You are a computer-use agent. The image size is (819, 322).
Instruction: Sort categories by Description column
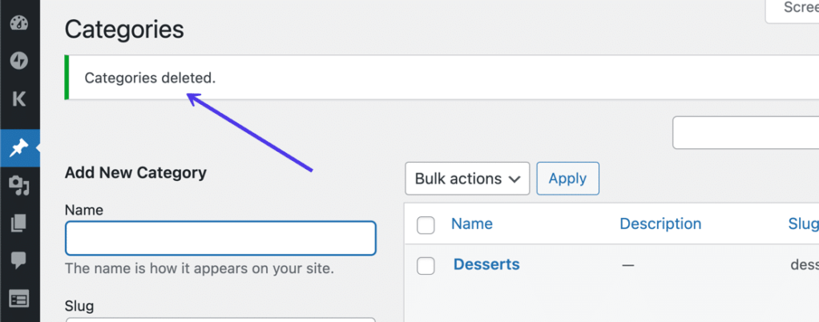(660, 223)
